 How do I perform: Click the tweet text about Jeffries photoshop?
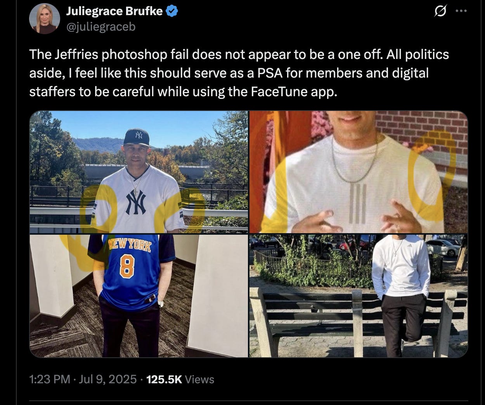(239, 73)
